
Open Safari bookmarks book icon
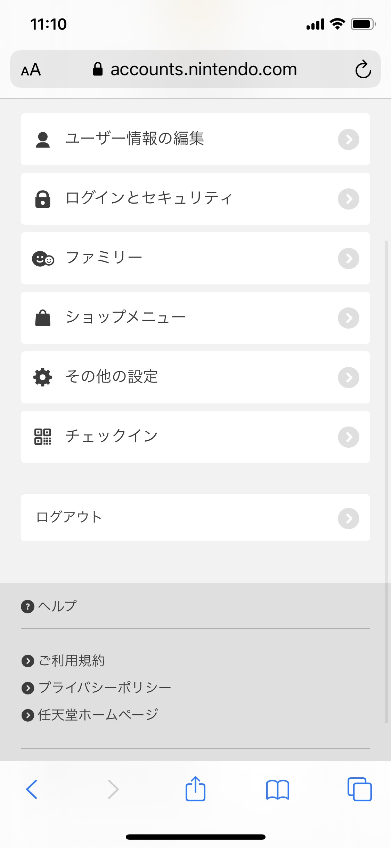[x=277, y=790]
